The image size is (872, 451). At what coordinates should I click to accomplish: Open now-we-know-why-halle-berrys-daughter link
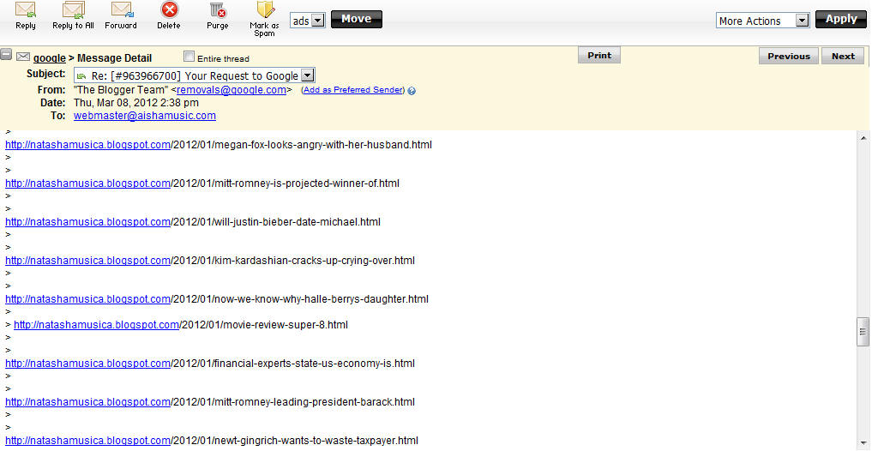[x=87, y=298]
